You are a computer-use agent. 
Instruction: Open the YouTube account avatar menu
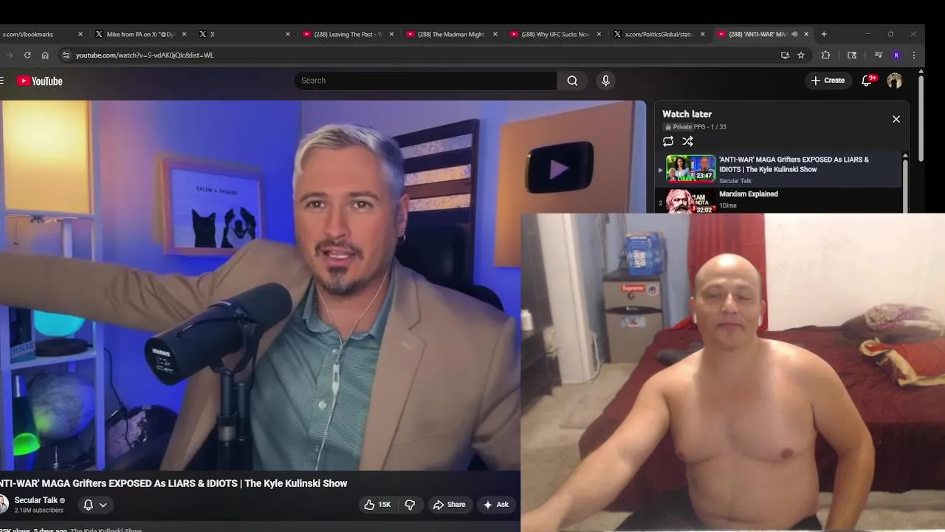[x=895, y=81]
